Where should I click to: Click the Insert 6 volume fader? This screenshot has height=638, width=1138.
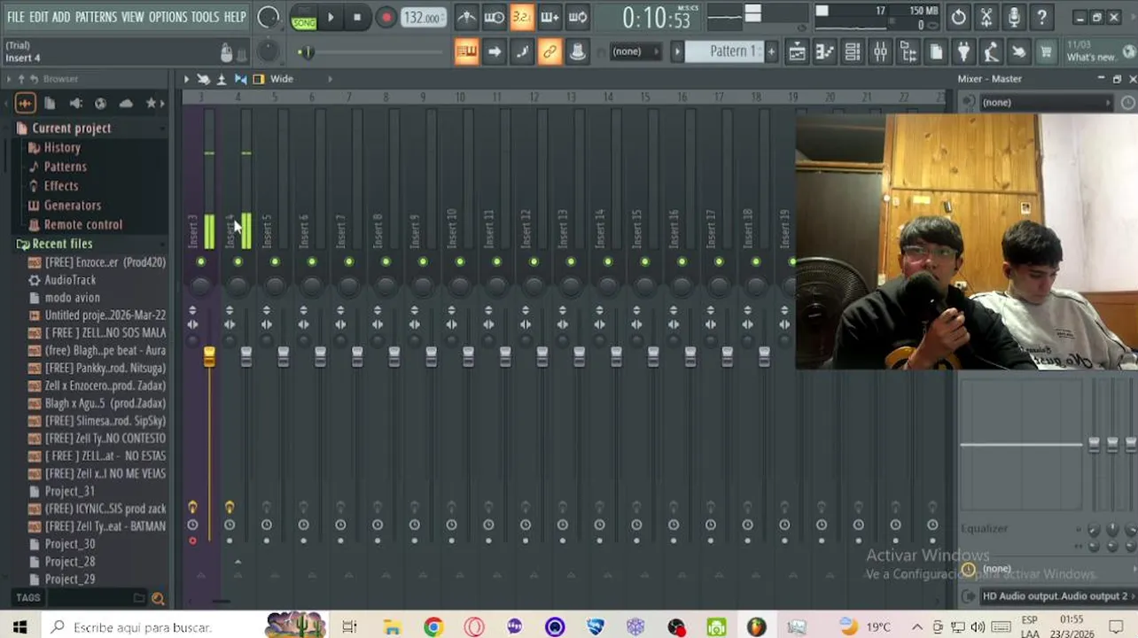(x=320, y=357)
